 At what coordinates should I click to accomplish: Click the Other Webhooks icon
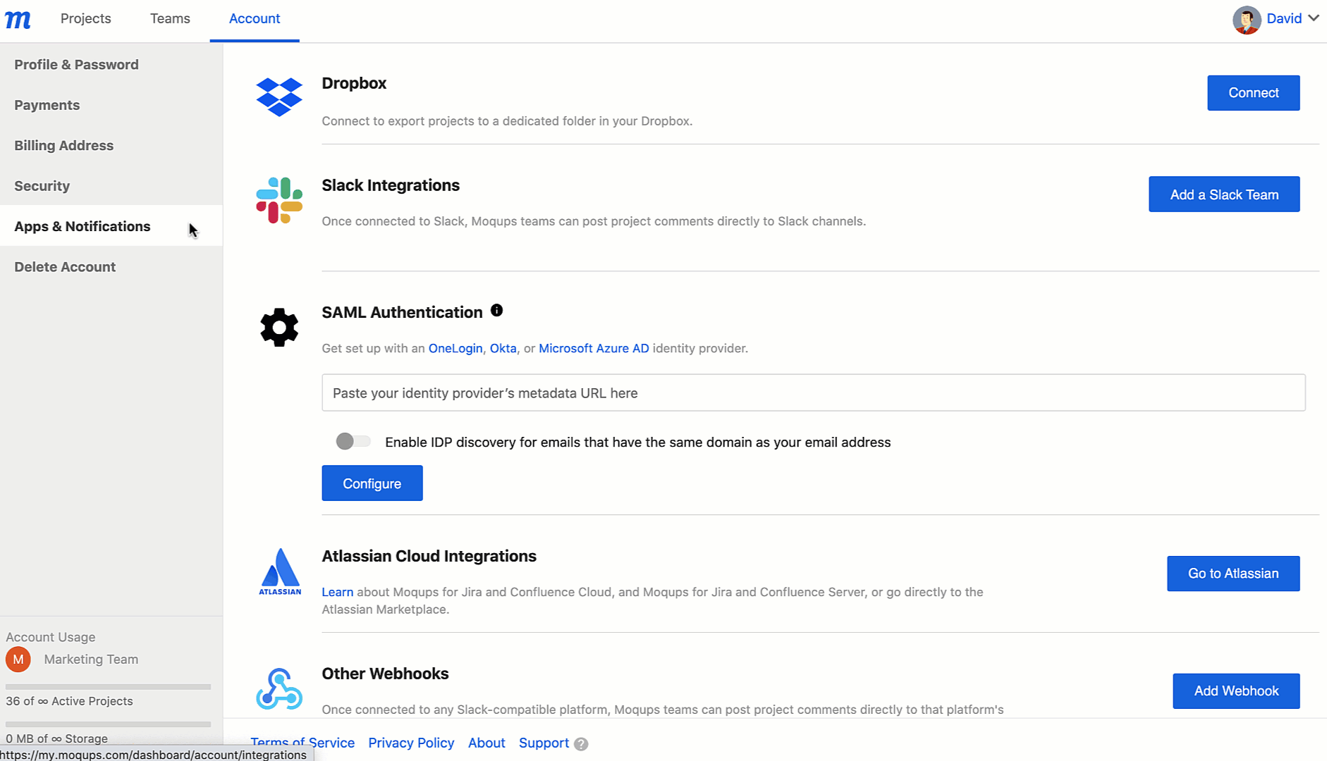(279, 688)
